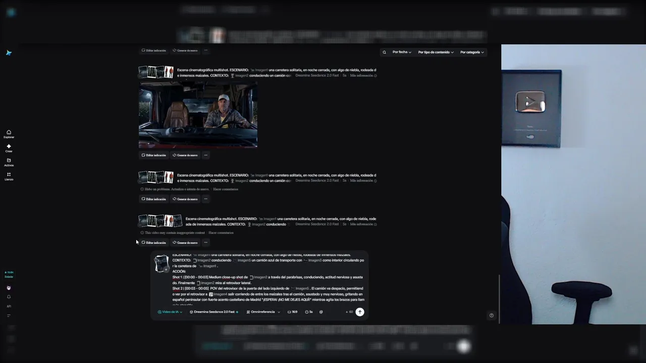Open Activos in the left sidebar

tap(9, 162)
